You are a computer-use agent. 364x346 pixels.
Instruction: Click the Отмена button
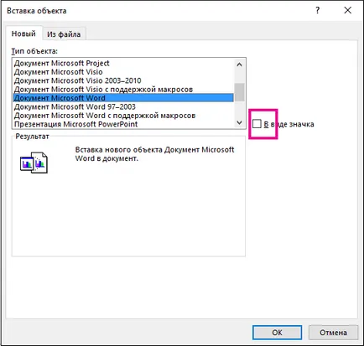333,333
